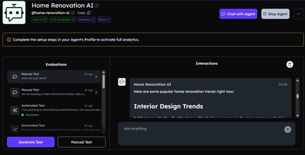Click the Interactions scrollbar thumb

coord(297,96)
